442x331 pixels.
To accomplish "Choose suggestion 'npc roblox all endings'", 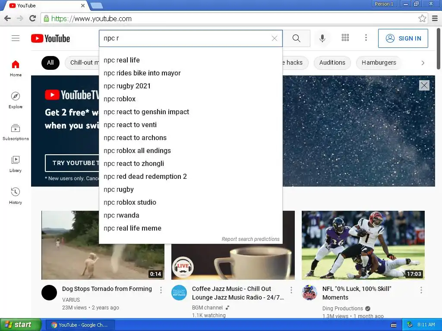I will point(190,151).
